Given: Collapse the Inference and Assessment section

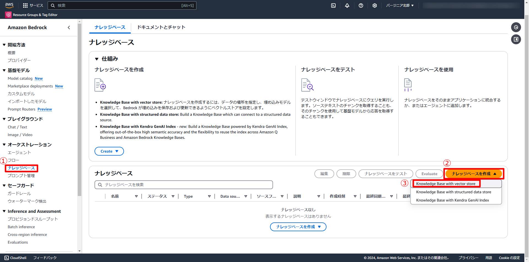Looking at the screenshot, I should pyautogui.click(x=4, y=211).
